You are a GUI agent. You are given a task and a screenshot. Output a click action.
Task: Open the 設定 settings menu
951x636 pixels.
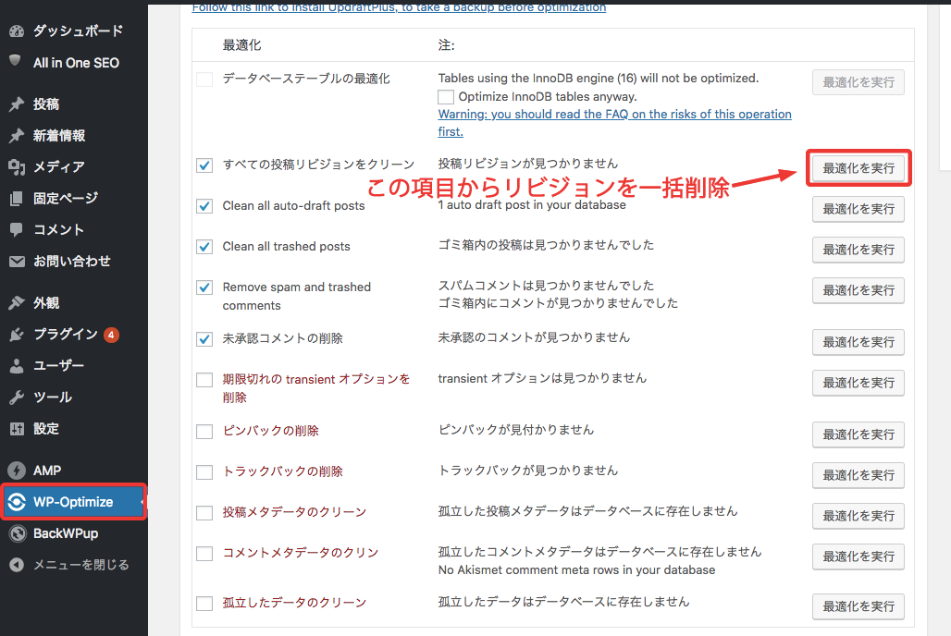pos(46,428)
